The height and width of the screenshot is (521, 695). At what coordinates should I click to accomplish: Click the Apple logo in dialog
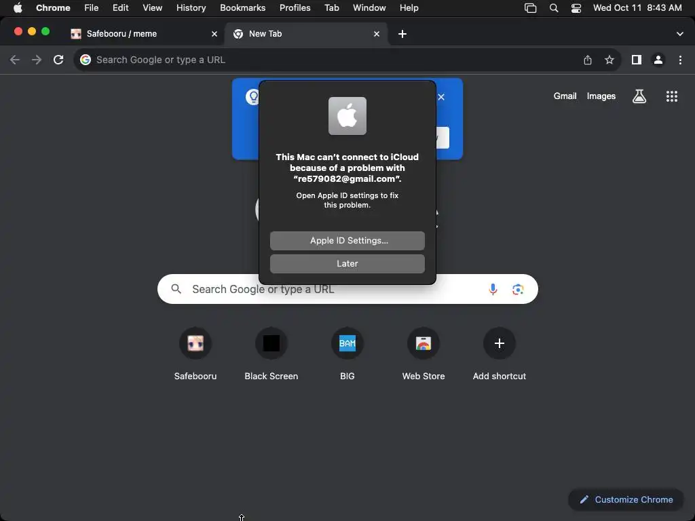(347, 116)
